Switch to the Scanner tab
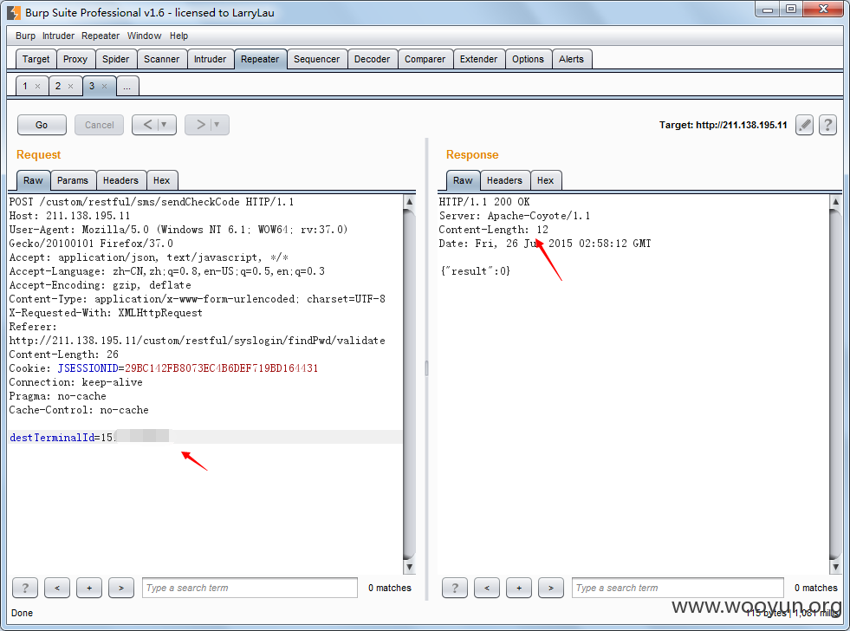This screenshot has width=850, height=631. click(161, 59)
